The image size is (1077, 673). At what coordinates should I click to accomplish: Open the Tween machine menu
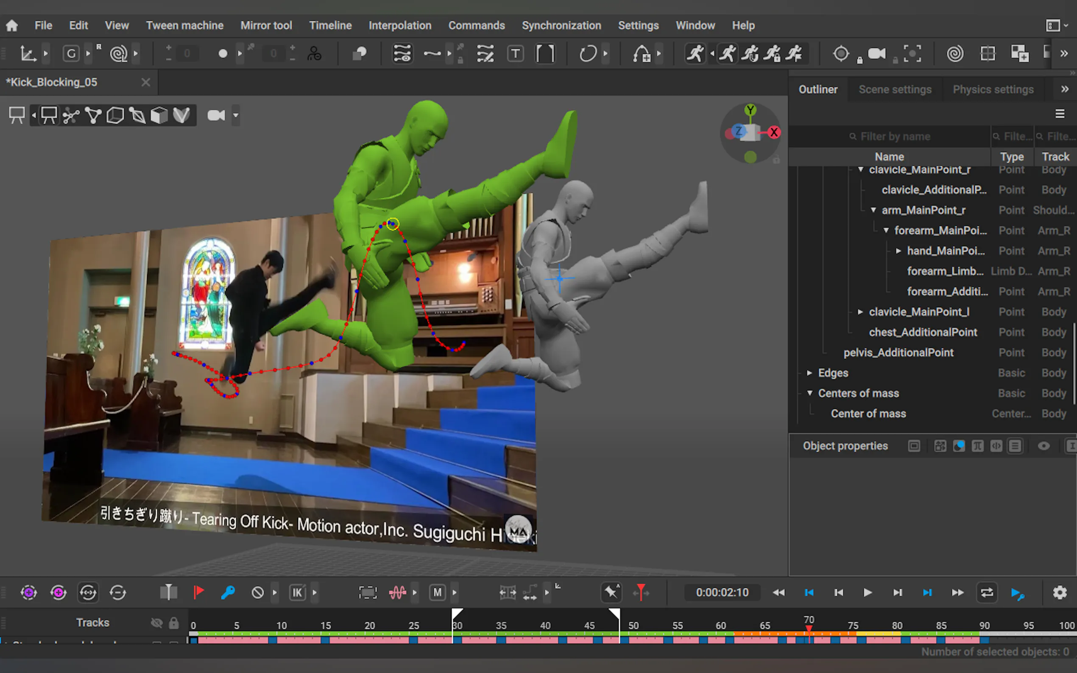click(x=185, y=25)
